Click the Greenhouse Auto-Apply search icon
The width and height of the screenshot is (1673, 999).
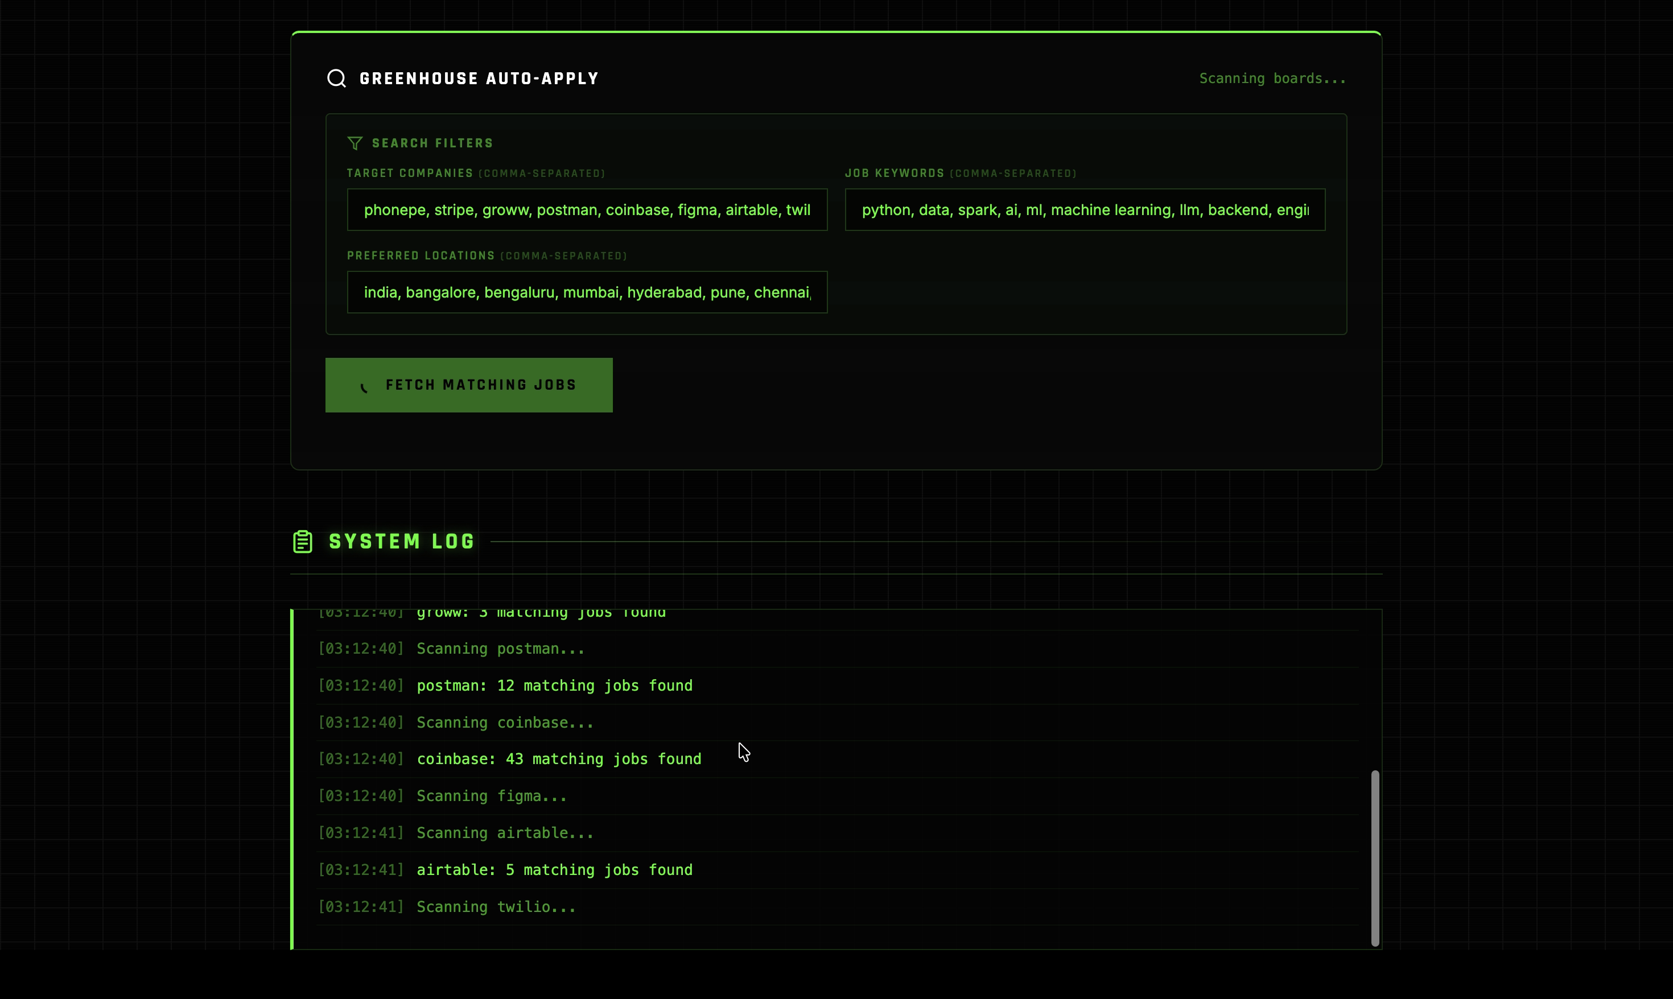[337, 79]
